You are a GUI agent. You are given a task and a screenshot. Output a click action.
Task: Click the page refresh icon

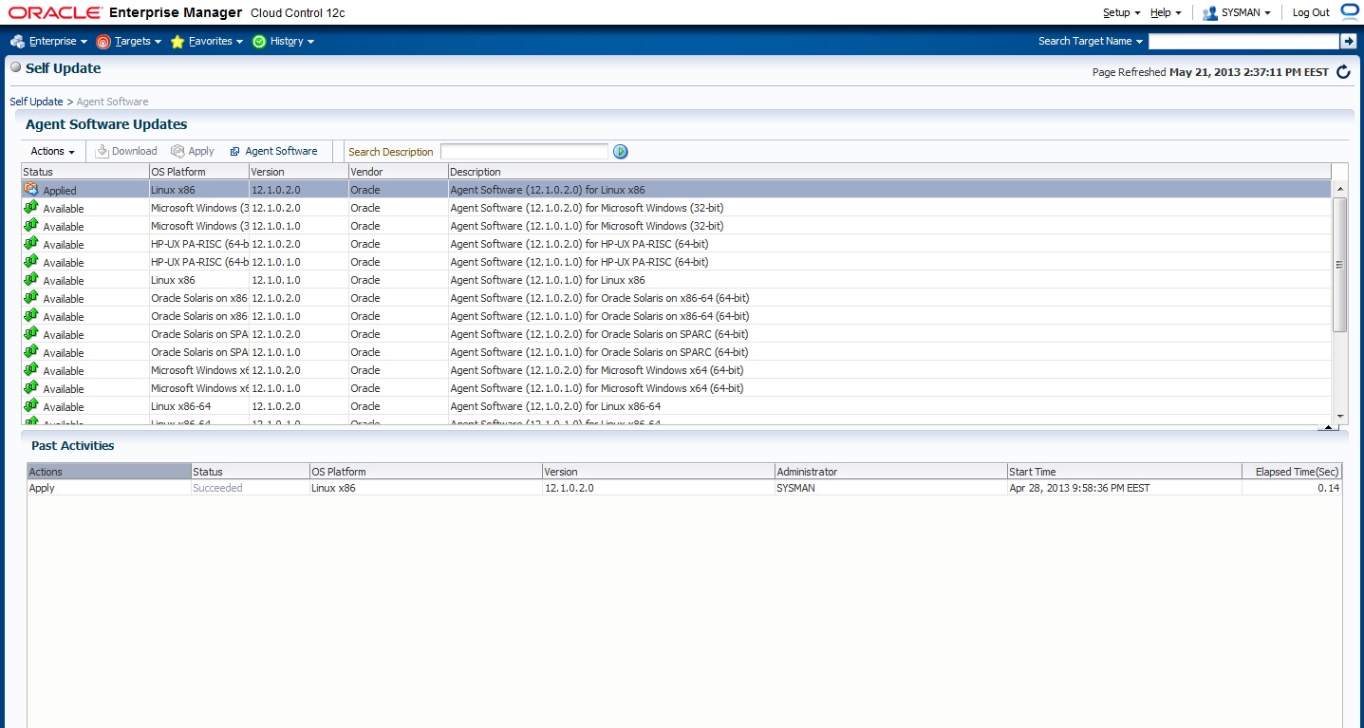tap(1343, 72)
